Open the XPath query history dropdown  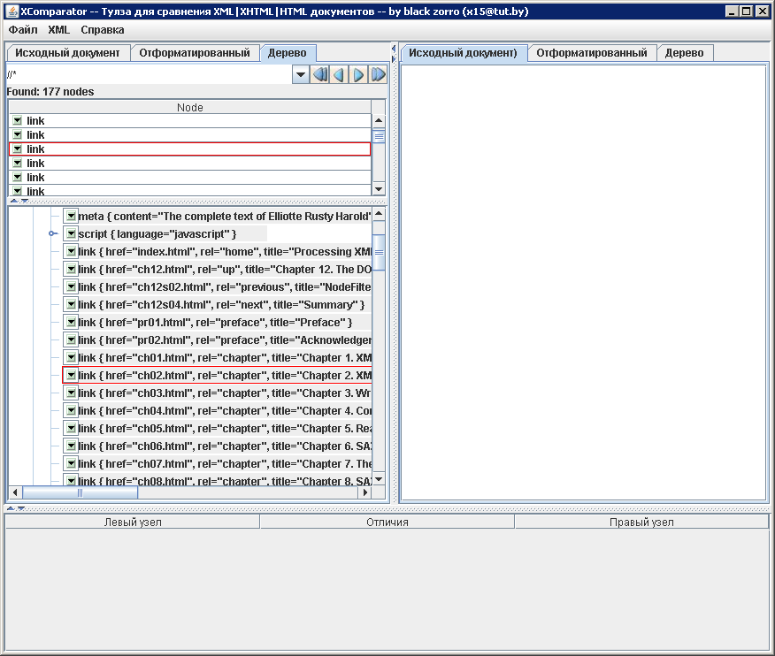click(x=300, y=75)
